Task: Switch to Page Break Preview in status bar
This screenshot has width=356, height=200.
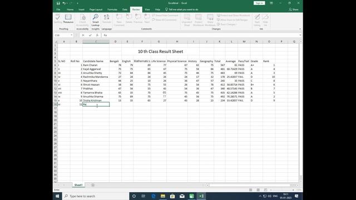Action: click(266, 190)
